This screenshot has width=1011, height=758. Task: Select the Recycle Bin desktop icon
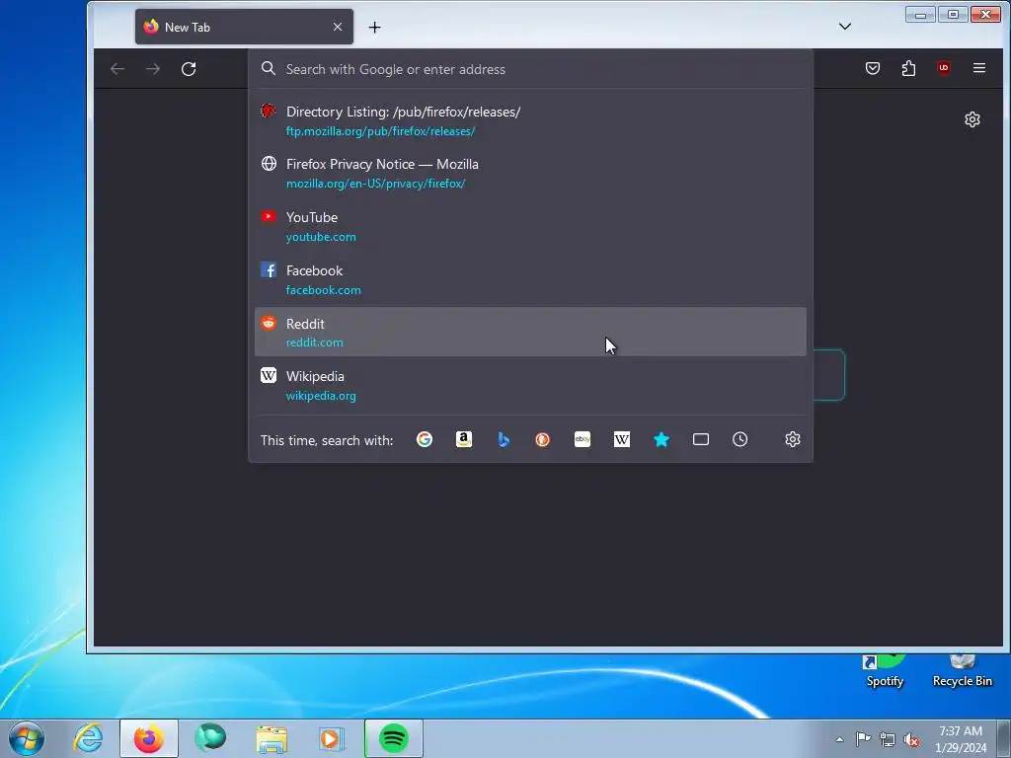962,671
